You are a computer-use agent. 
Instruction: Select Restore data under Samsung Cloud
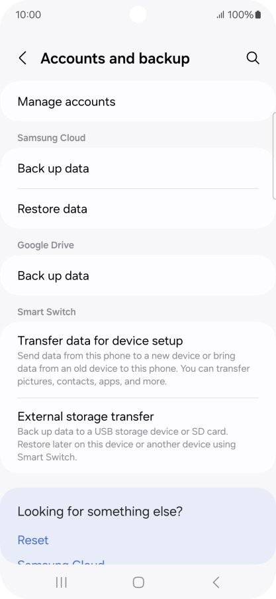pyautogui.click(x=138, y=209)
